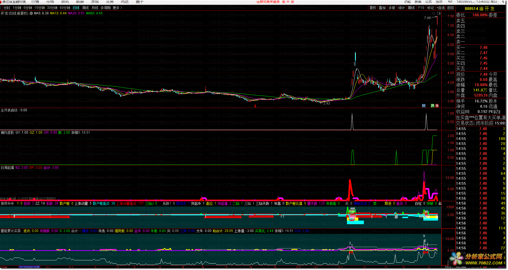Image resolution: width=508 pixels, height=270 pixels.
Task: Click the 买一 bid price 7.48 row
Action: click(x=481, y=47)
